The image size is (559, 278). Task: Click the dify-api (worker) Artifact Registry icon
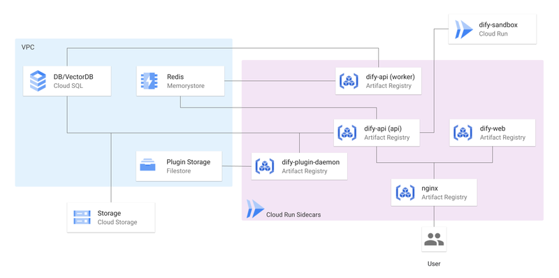click(x=348, y=81)
